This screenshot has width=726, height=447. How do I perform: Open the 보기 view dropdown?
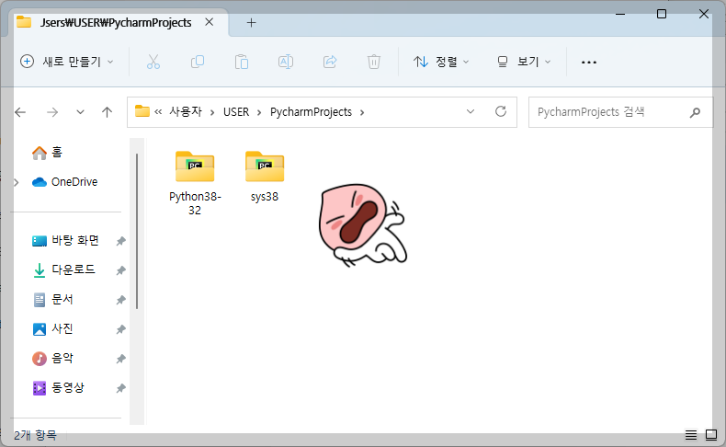[524, 62]
